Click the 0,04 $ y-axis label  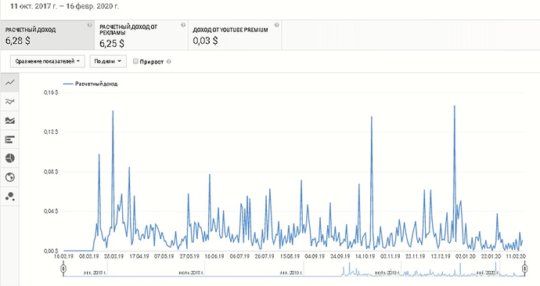tap(51, 211)
